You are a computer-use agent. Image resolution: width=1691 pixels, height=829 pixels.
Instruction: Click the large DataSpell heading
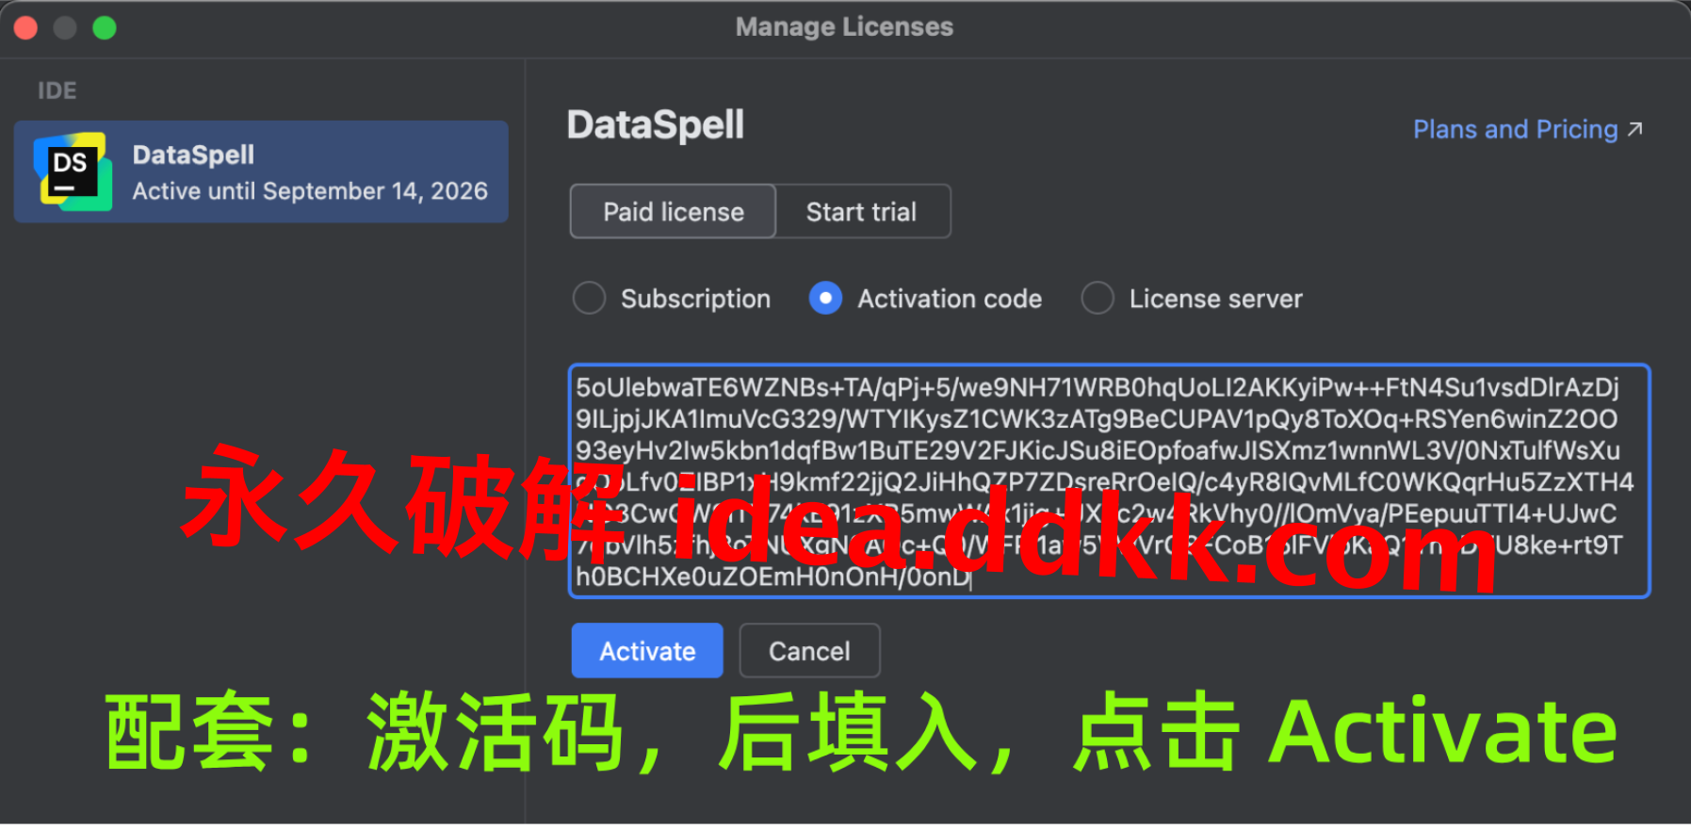656,125
